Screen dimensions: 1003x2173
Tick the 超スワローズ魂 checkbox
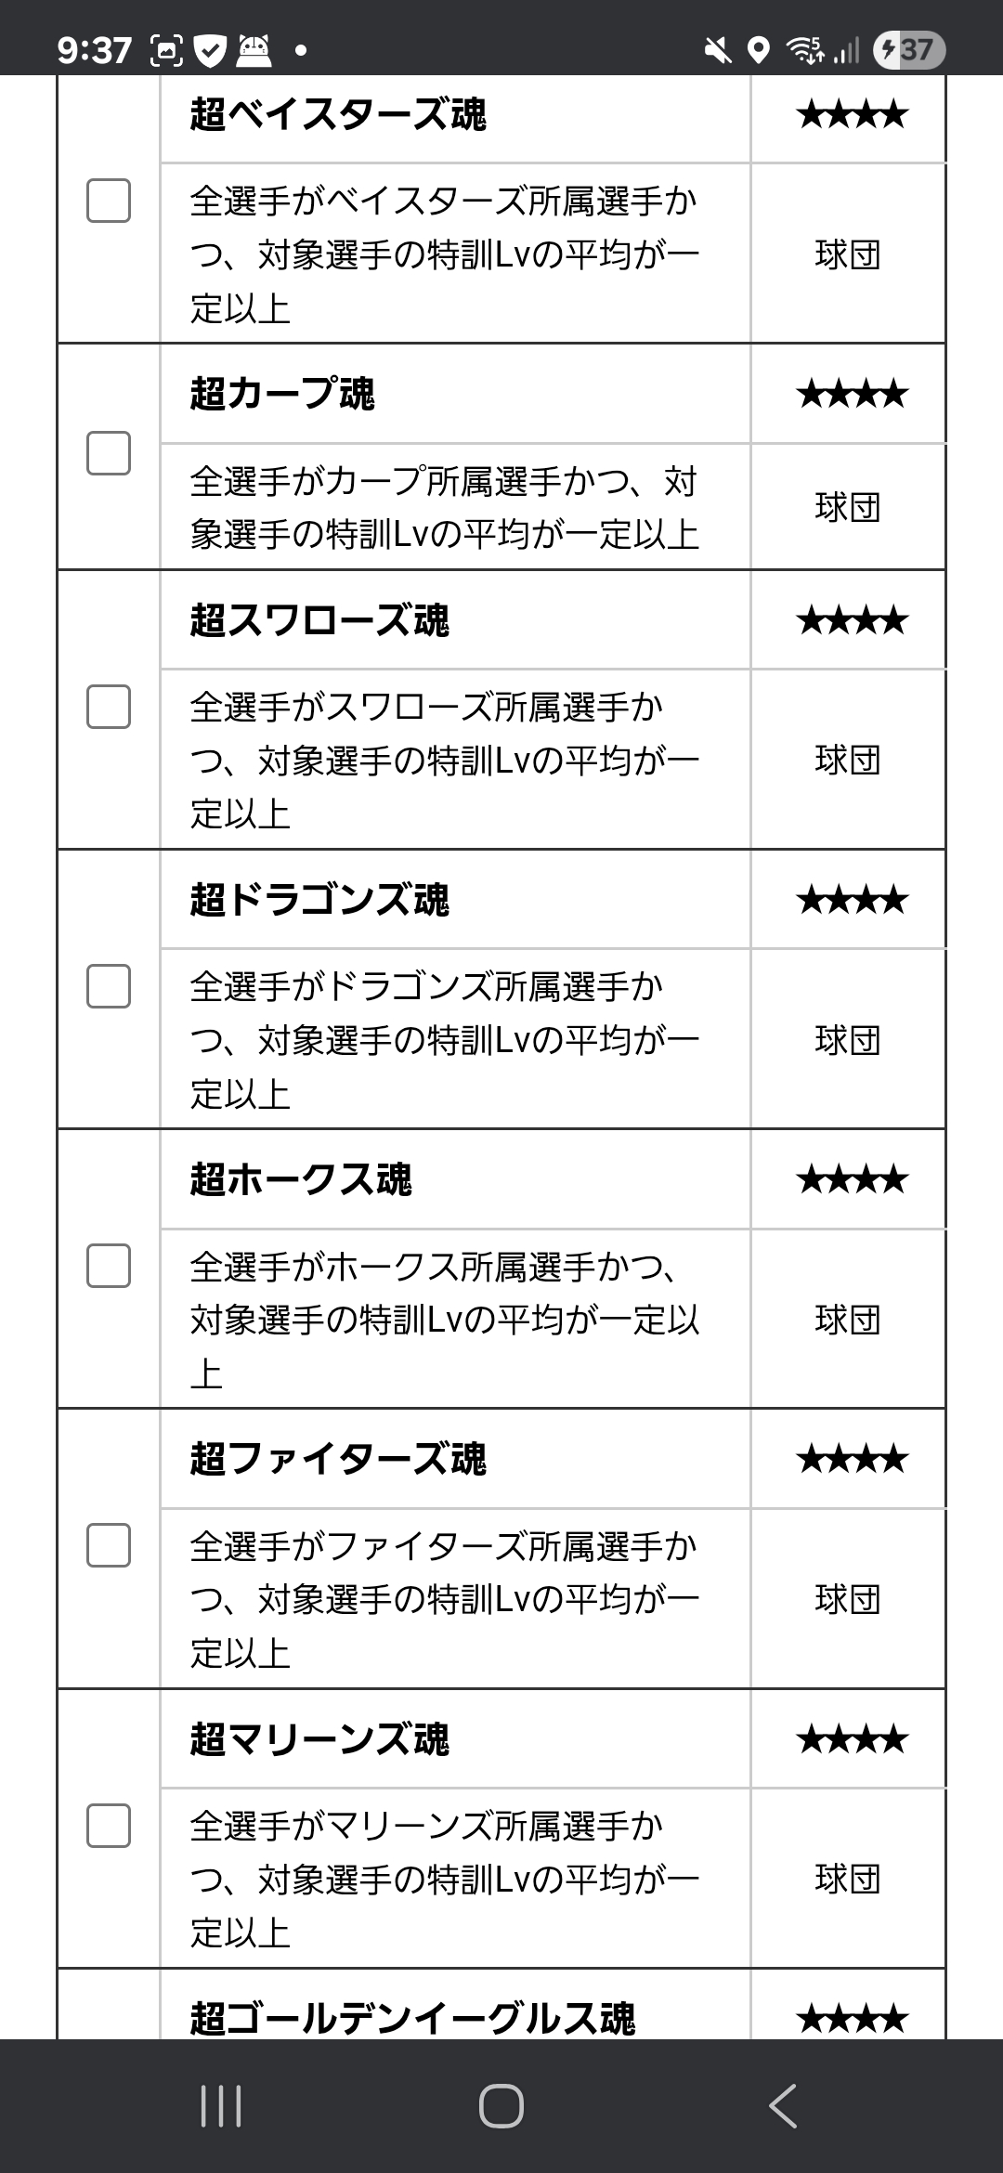tap(109, 707)
